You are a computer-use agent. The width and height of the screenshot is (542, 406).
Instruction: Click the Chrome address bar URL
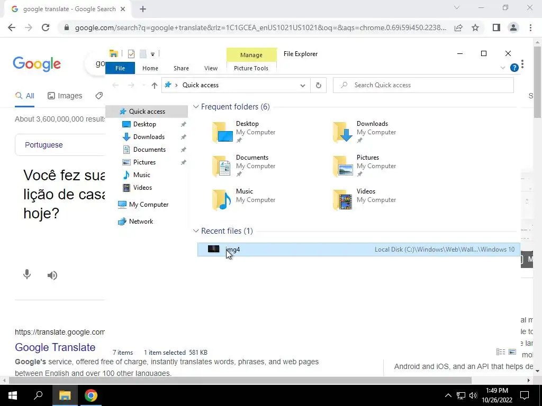coord(260,27)
